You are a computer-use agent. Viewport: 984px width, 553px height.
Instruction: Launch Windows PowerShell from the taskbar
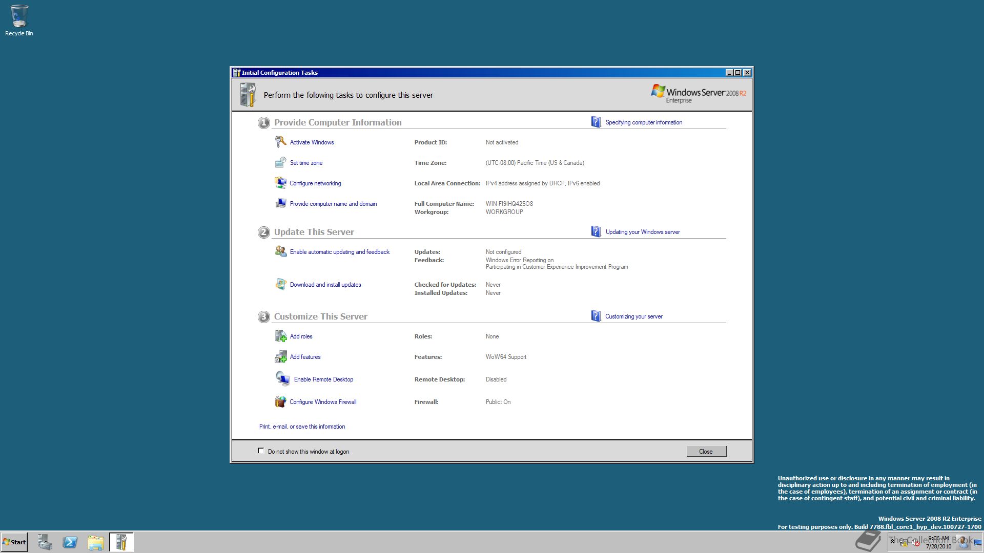pyautogui.click(x=70, y=542)
